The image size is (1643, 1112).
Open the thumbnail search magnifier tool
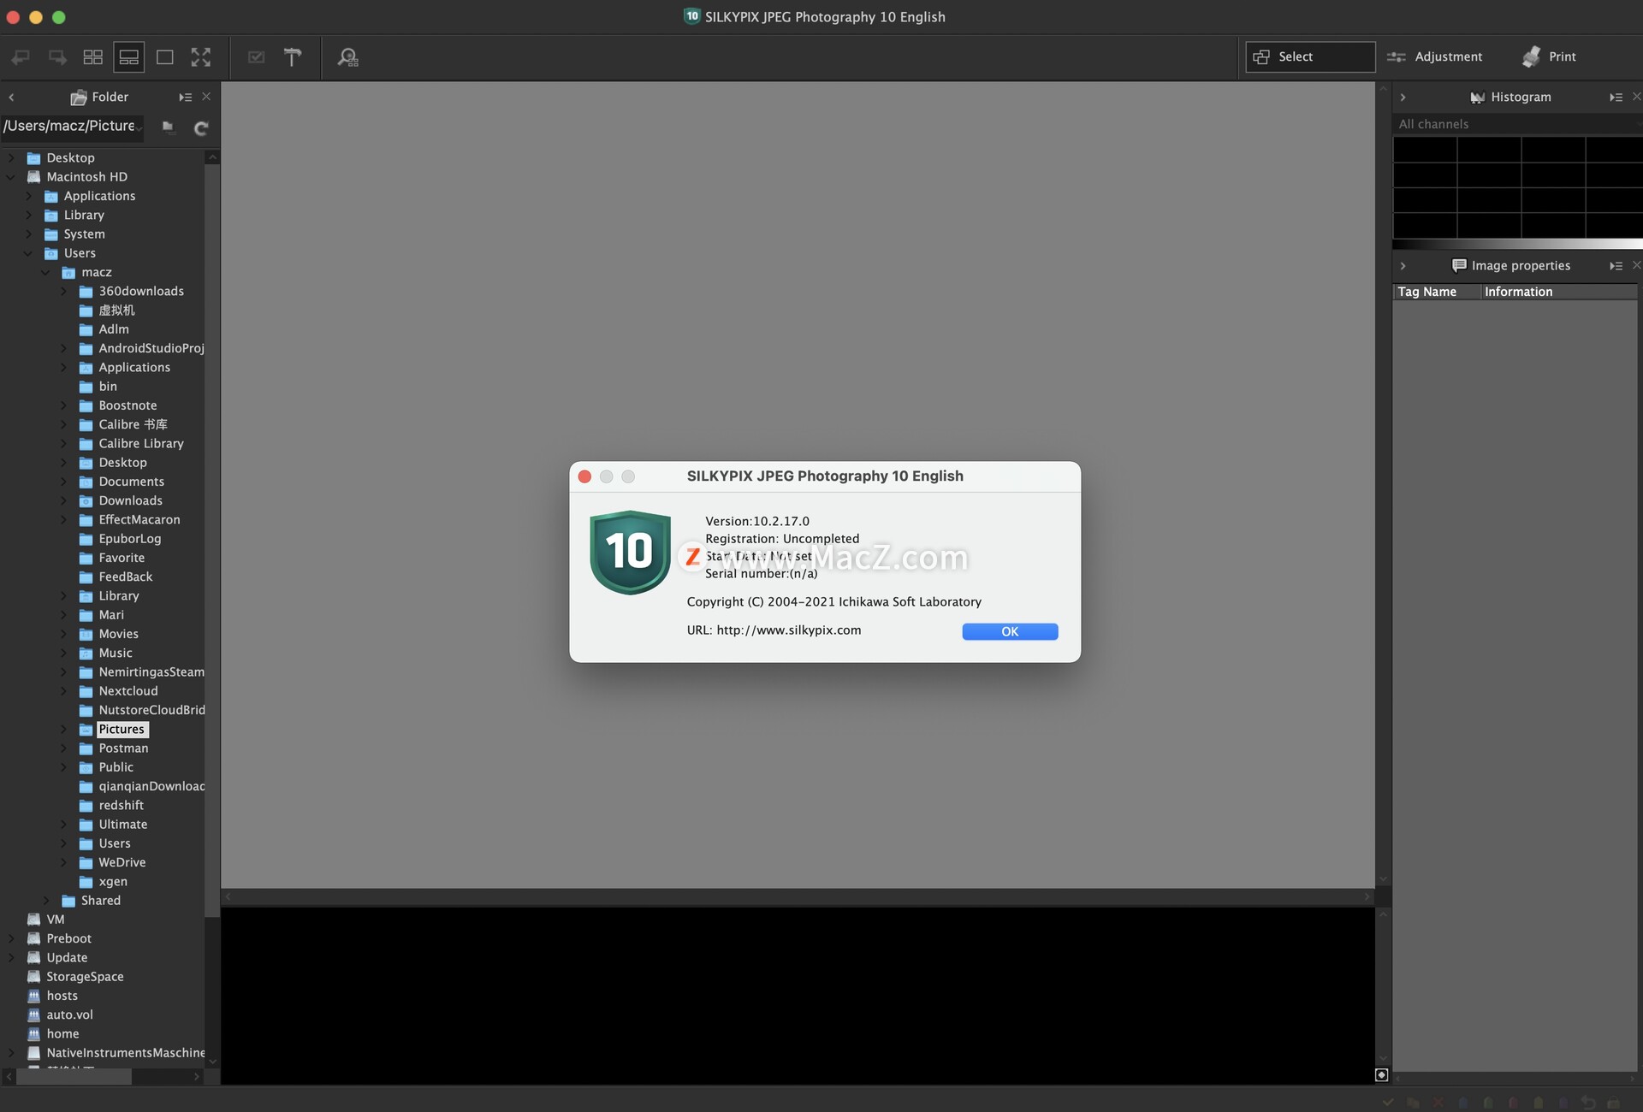click(347, 57)
